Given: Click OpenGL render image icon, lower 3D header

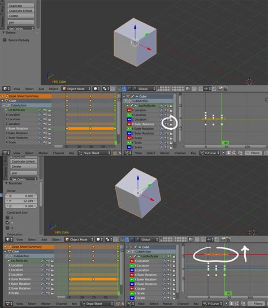Looking at the screenshot, I should coord(223,239).
